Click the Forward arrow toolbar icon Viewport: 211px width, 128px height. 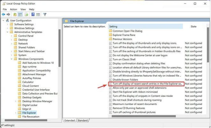click(x=9, y=14)
